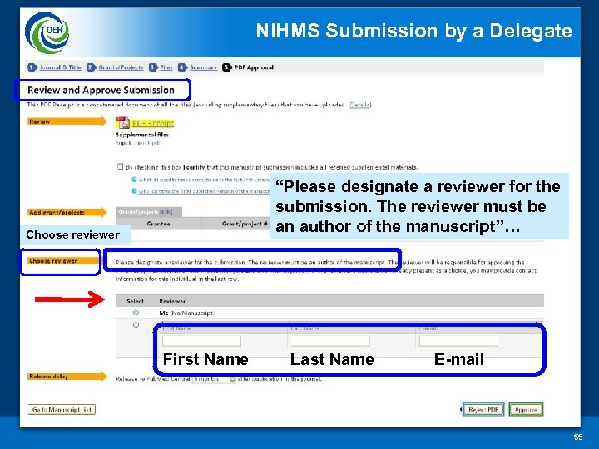Click the 'Select' column header

pyautogui.click(x=136, y=301)
